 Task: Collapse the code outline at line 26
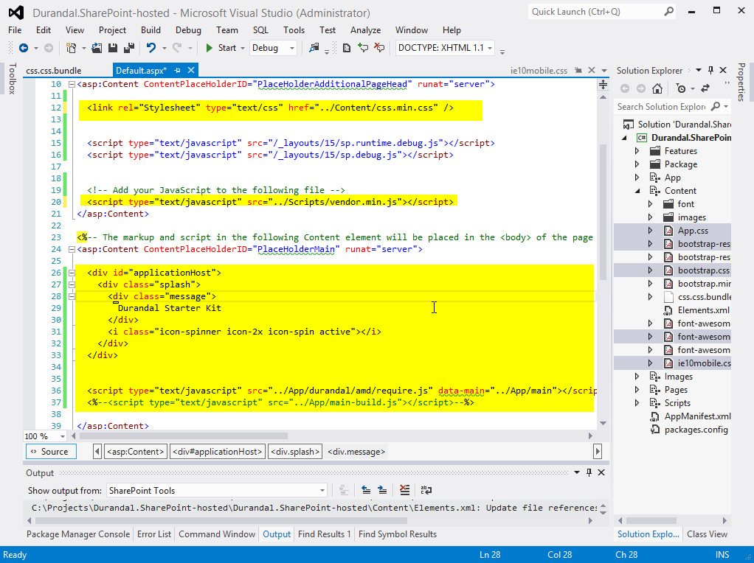[x=72, y=273]
